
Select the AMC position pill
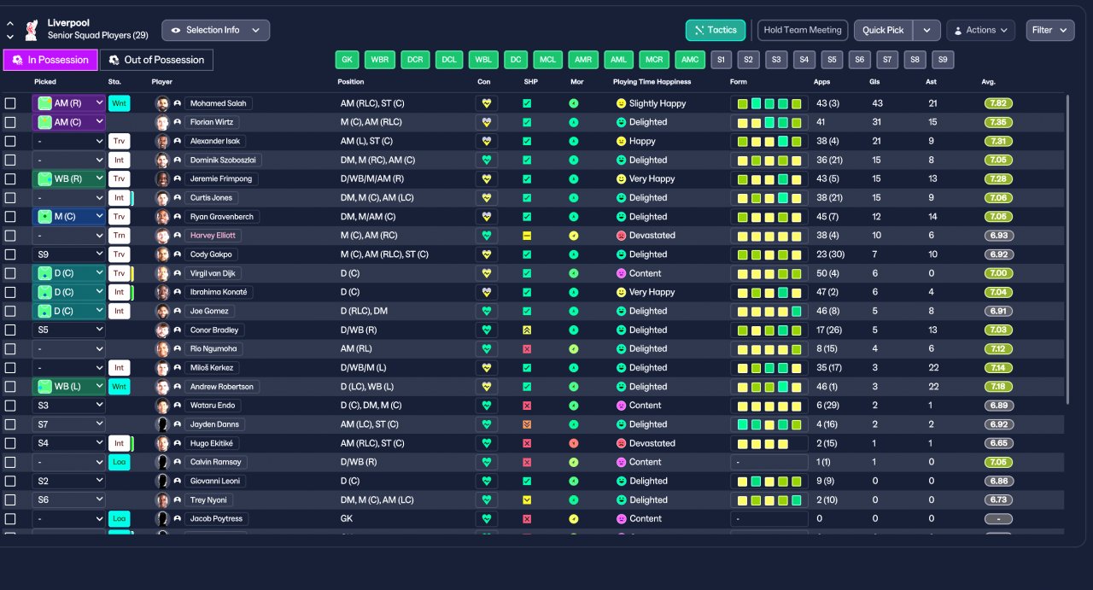(690, 60)
